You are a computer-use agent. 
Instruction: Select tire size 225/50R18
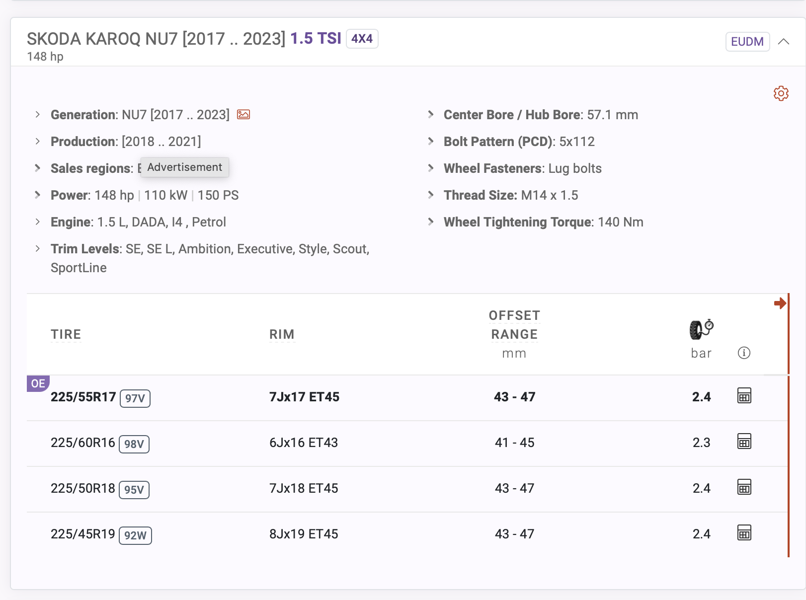(x=83, y=488)
